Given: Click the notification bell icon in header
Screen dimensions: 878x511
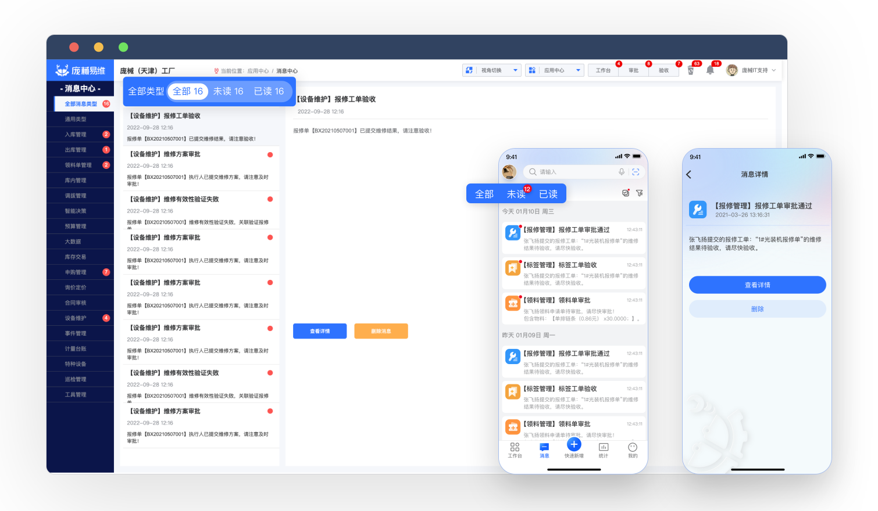Looking at the screenshot, I should click(710, 70).
